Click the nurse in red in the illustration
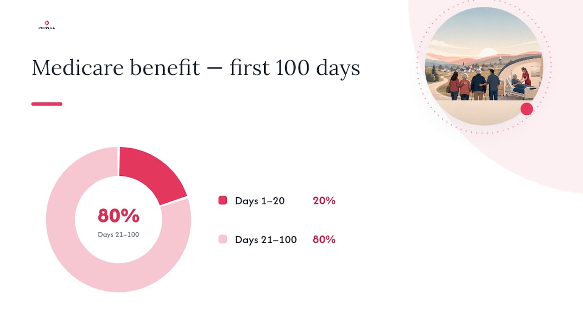This screenshot has width=583, height=328. (x=526, y=77)
